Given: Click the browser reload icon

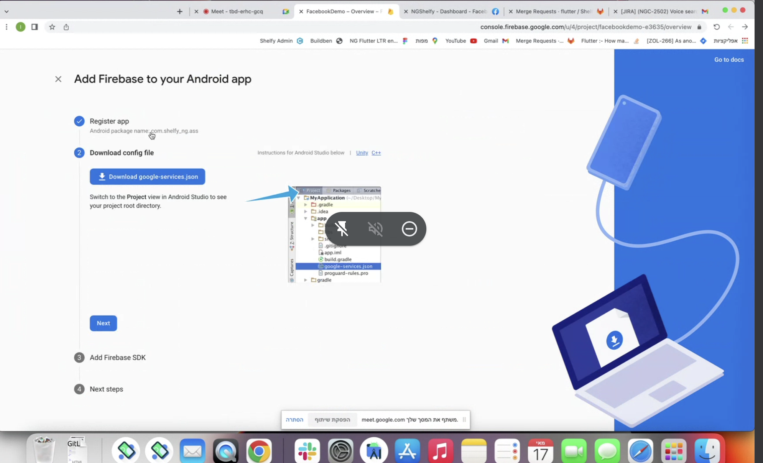Looking at the screenshot, I should click(716, 27).
